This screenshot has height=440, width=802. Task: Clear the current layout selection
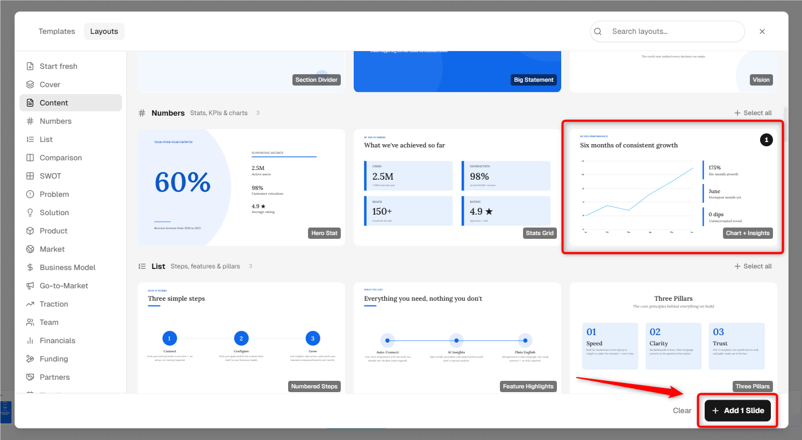point(682,410)
